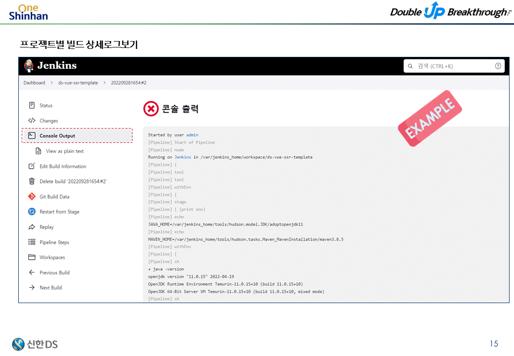Click the Console Output terminal icon
514x356 pixels.
tap(32, 135)
